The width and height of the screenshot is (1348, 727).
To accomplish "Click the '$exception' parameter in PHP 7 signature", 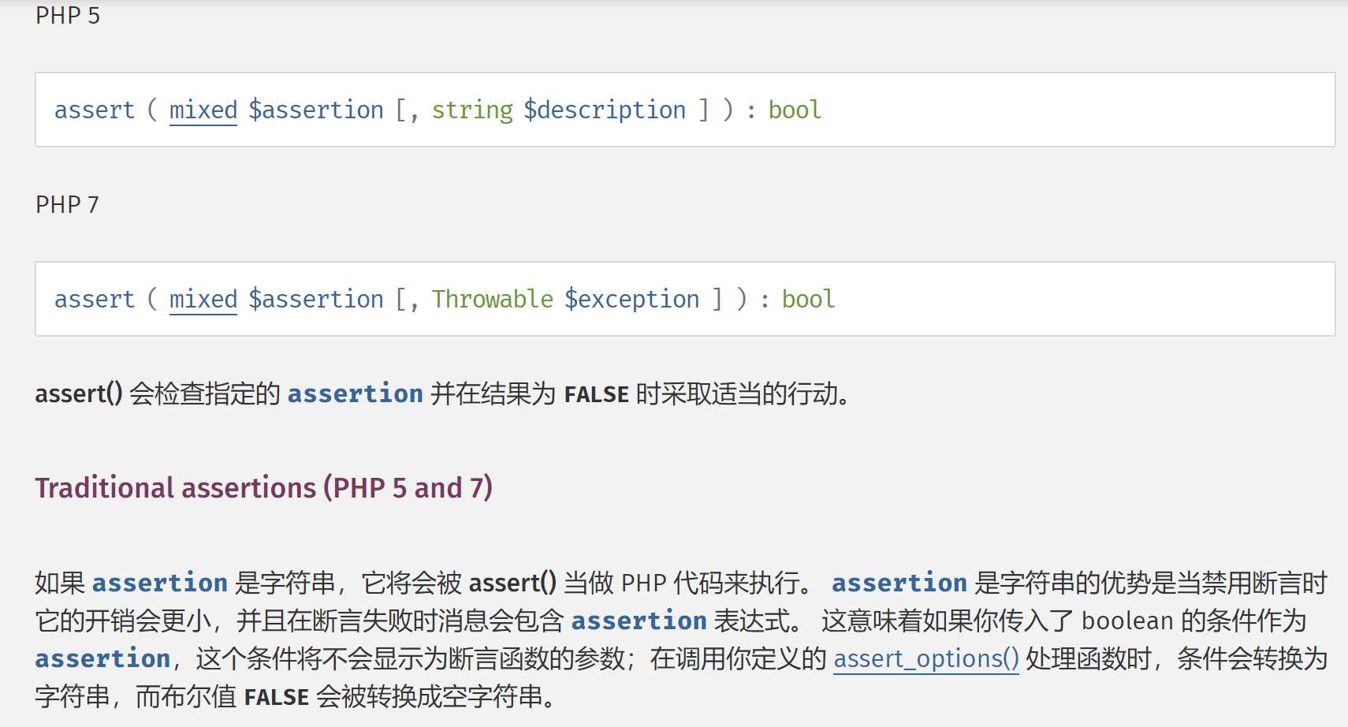I will [632, 299].
